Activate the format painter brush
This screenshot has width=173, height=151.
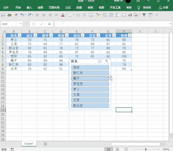pos(16,15)
